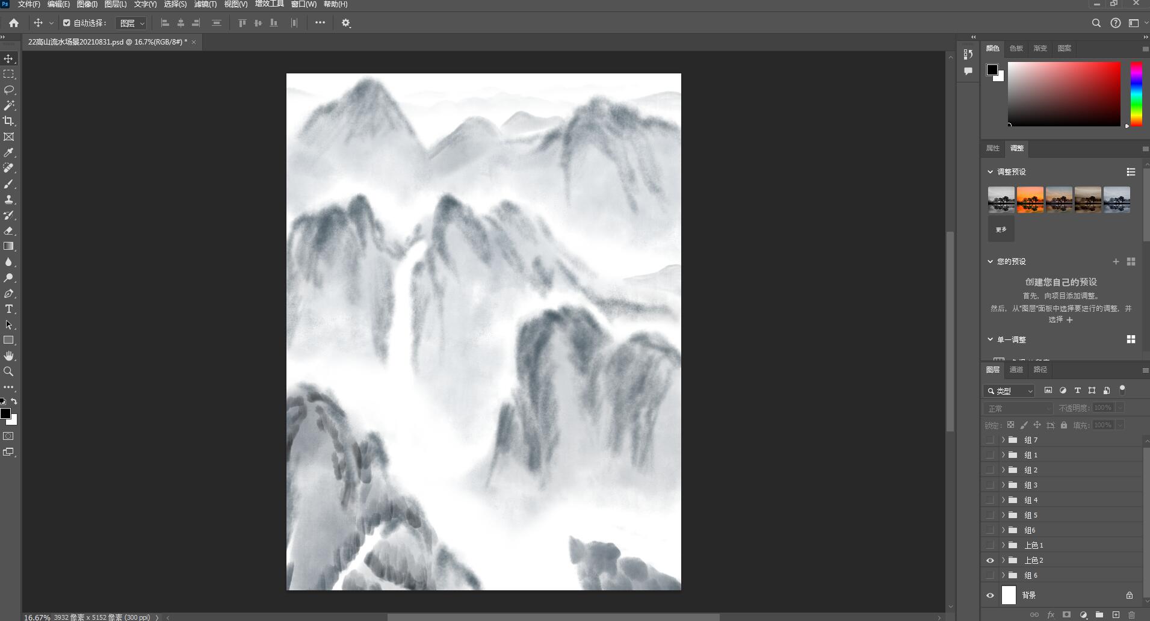This screenshot has width=1150, height=621.
Task: Open the 类型 layer filter dropdown
Action: pos(1009,391)
